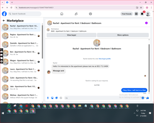
Task: Click the More options button
Action: coord(123,35)
